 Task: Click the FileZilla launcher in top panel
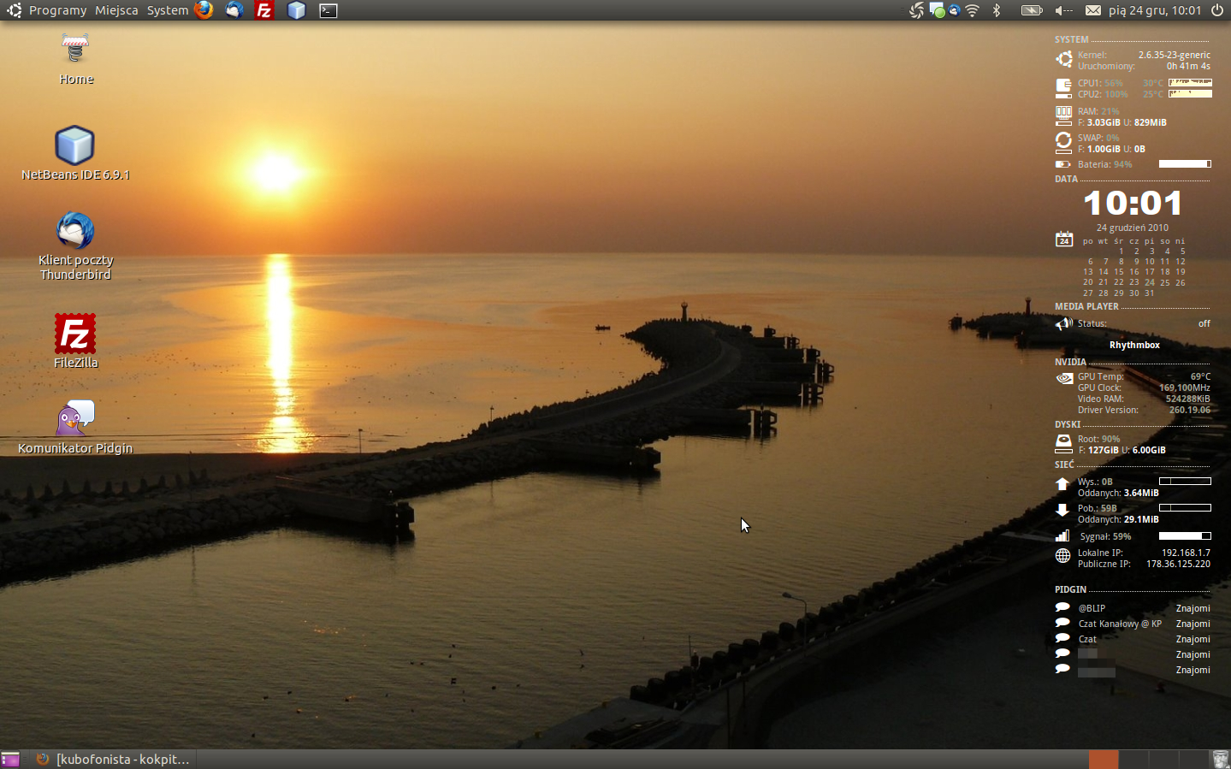[264, 10]
